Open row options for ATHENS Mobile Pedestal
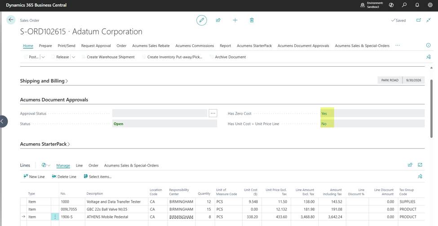 point(55,217)
